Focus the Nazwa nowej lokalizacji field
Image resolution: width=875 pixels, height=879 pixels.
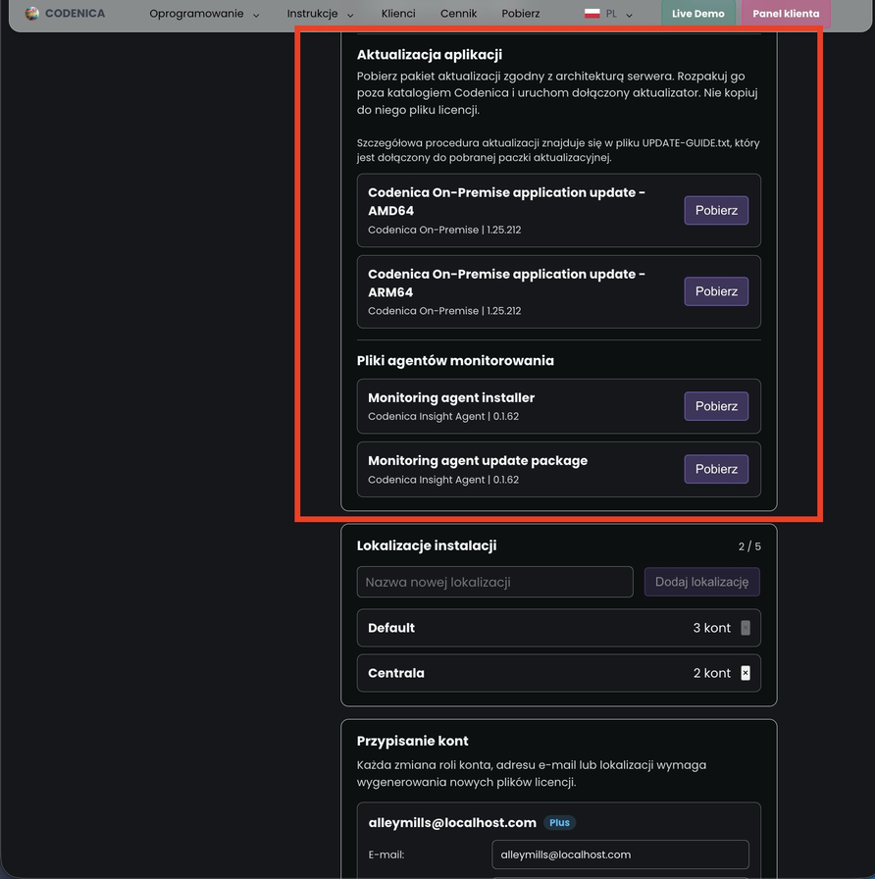(x=495, y=582)
